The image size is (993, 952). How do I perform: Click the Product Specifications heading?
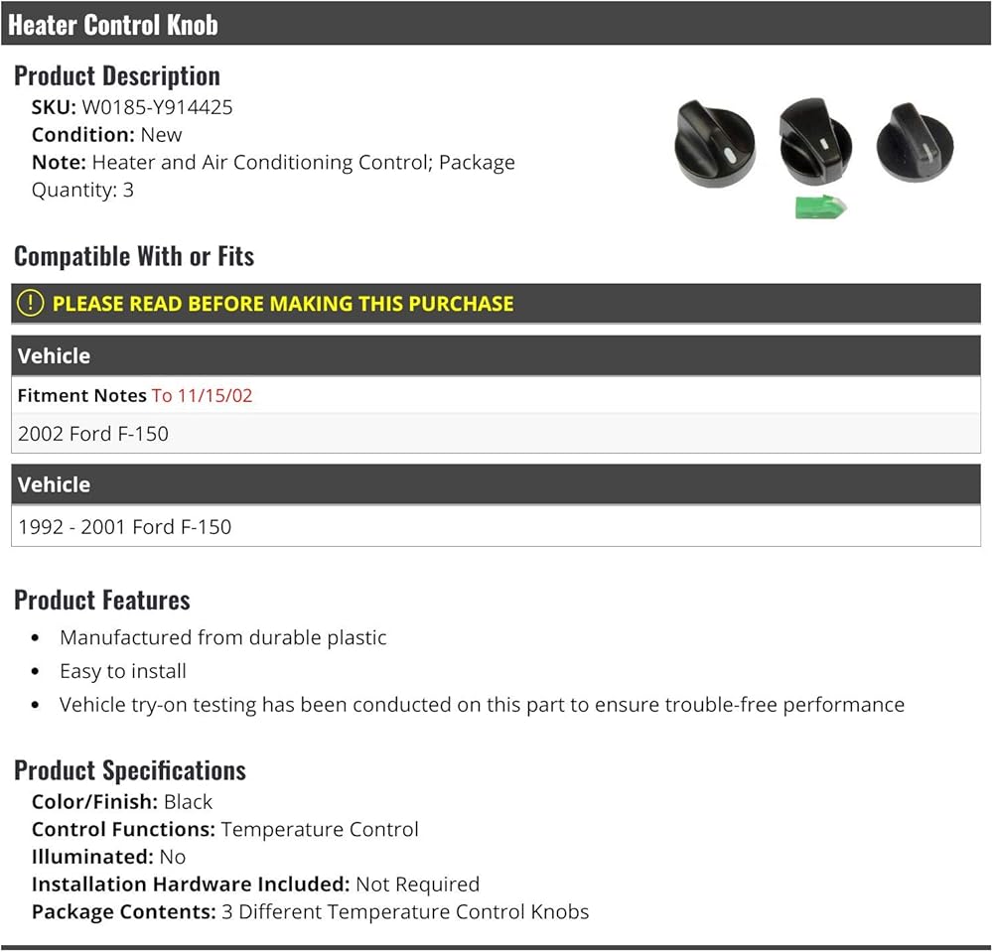pos(130,770)
